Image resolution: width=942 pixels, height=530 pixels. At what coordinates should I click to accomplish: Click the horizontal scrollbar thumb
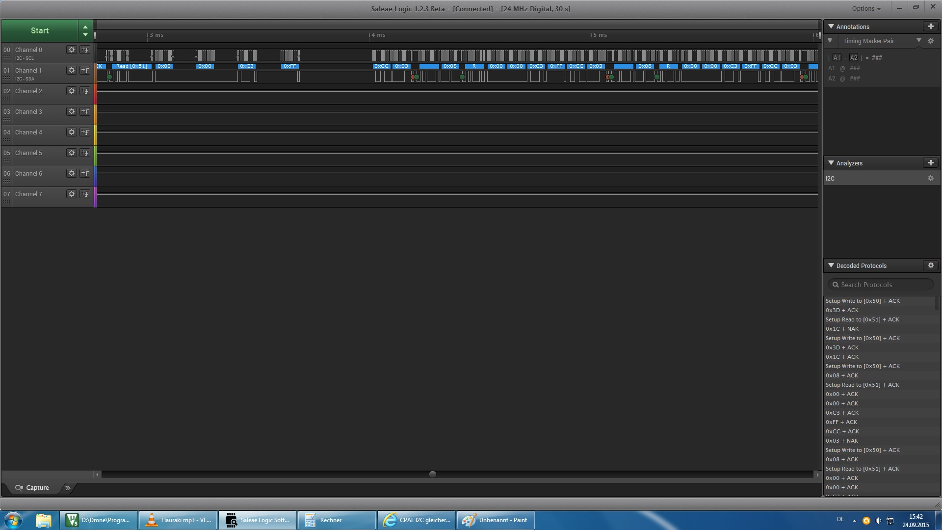pos(432,474)
